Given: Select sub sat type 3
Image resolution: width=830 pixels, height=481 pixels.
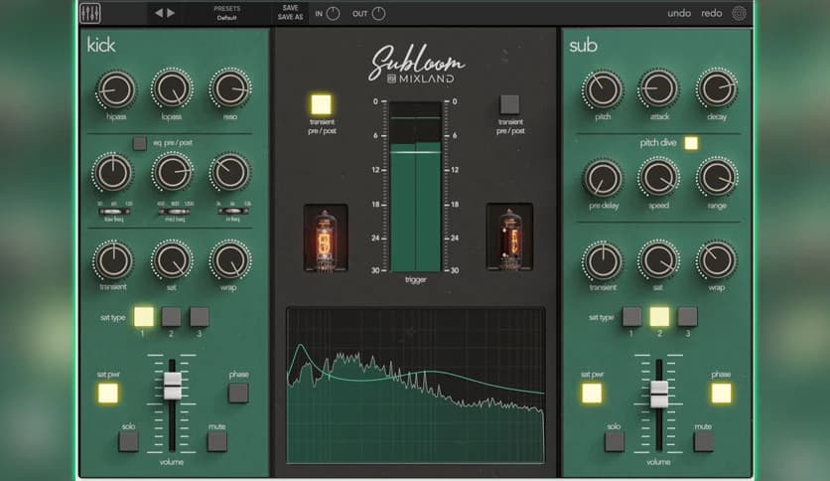Looking at the screenshot, I should [687, 317].
